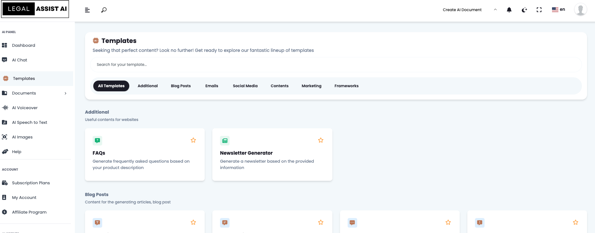595x233 pixels.
Task: Click the chevron beside Create AI Document
Action: (x=495, y=10)
